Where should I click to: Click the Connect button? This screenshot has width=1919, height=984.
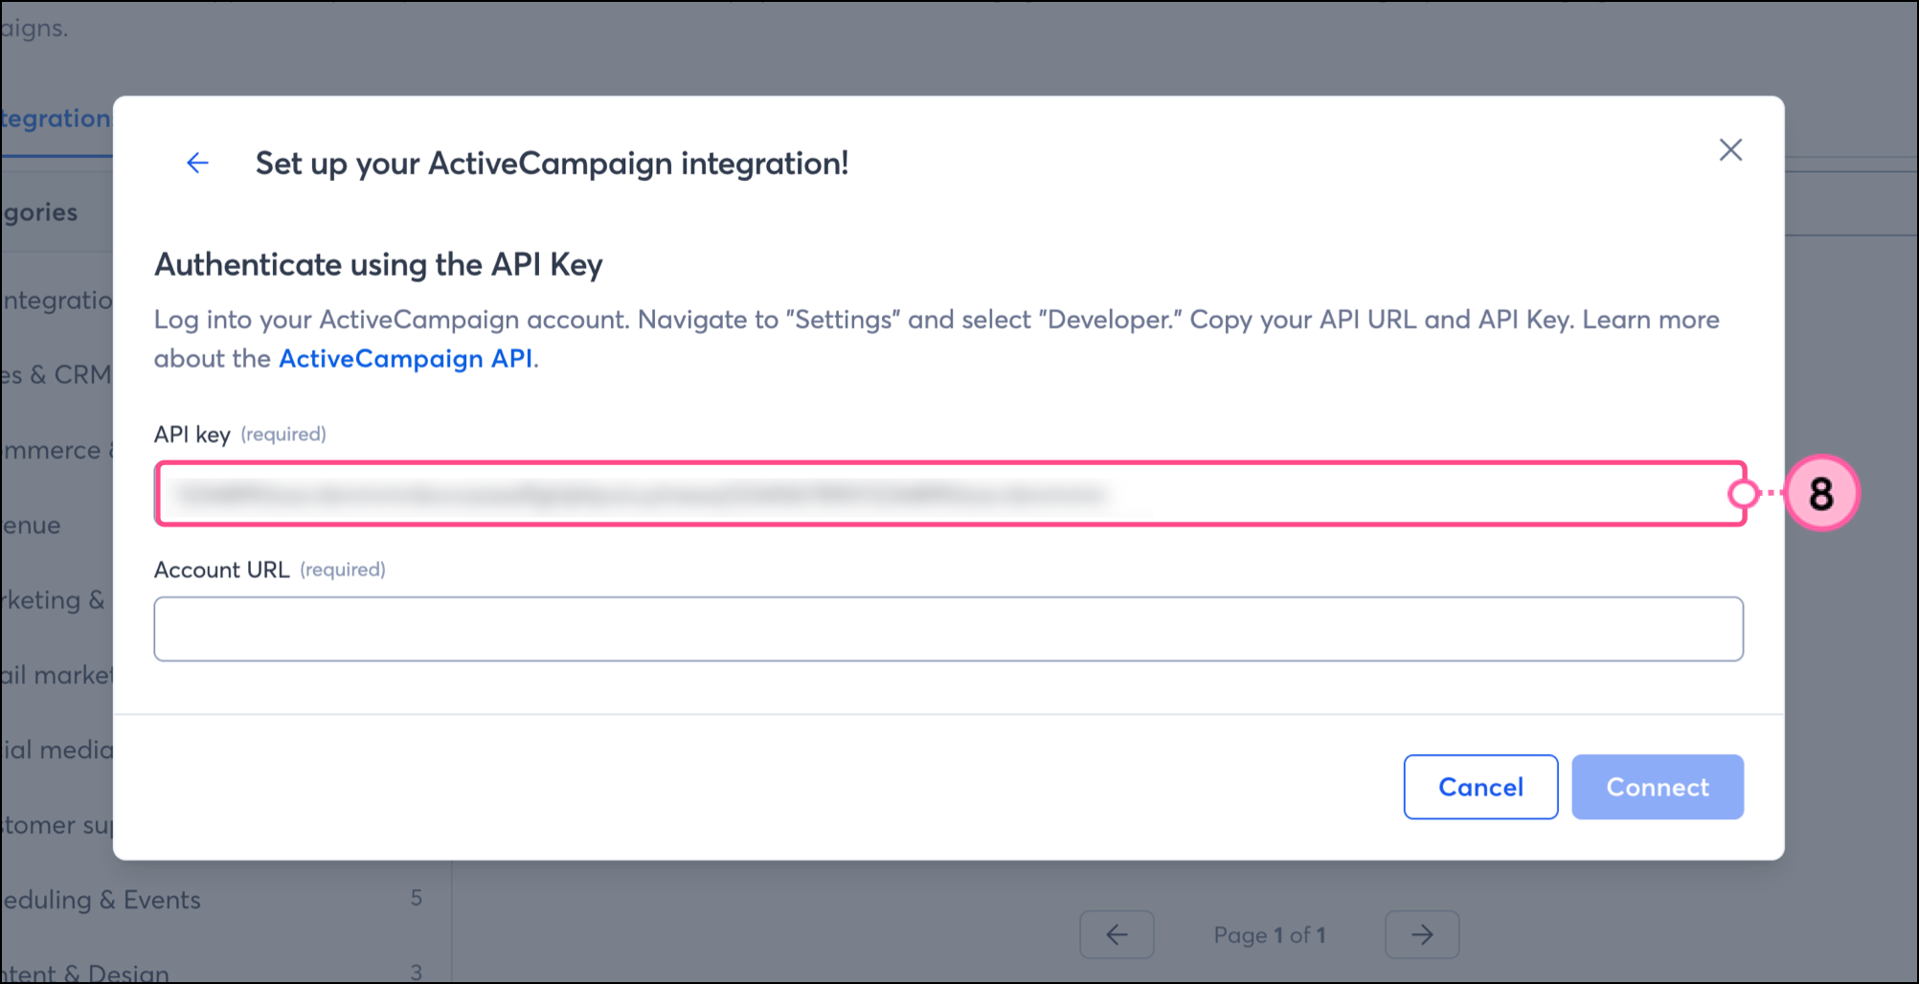[1657, 787]
